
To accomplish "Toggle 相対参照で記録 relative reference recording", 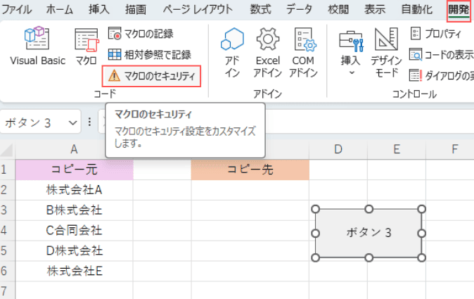I will [150, 55].
